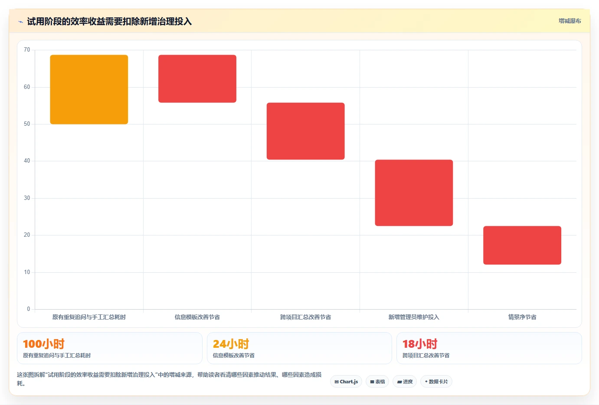Click y-axis tick value 30
Image resolution: width=599 pixels, height=405 pixels.
point(27,198)
